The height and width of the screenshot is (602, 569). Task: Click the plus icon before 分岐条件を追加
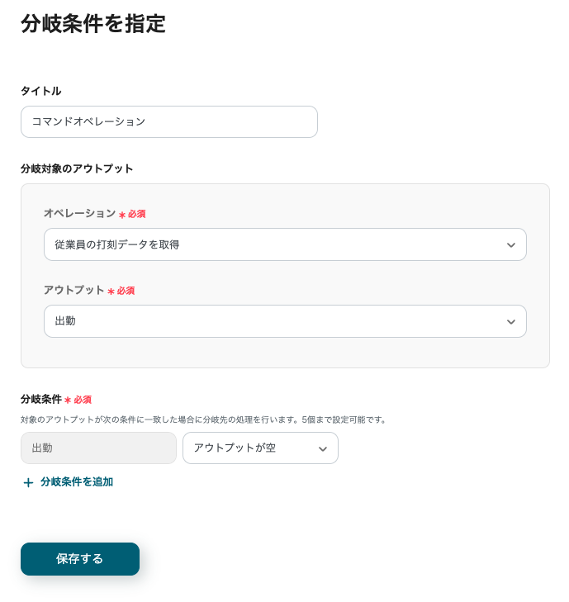point(28,482)
